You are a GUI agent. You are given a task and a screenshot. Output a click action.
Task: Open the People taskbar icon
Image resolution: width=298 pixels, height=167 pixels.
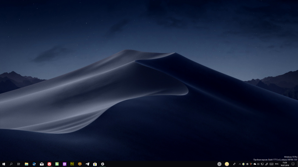(234, 164)
